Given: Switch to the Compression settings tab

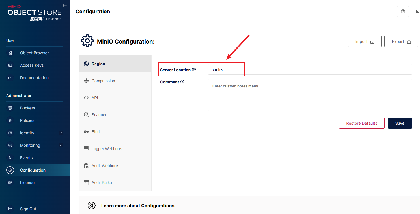Looking at the screenshot, I should (103, 81).
